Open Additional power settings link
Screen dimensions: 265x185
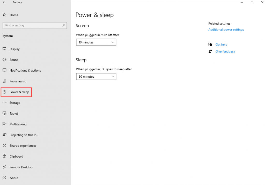pyautogui.click(x=226, y=30)
